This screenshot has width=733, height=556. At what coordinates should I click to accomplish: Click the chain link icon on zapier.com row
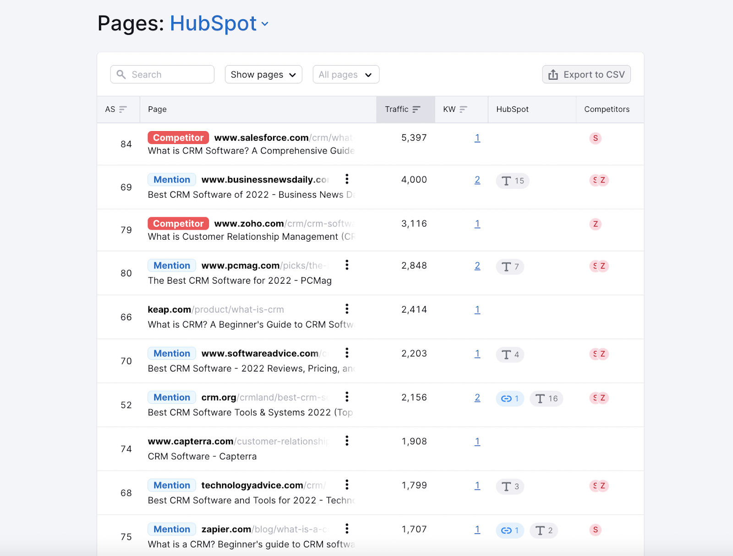click(x=509, y=530)
